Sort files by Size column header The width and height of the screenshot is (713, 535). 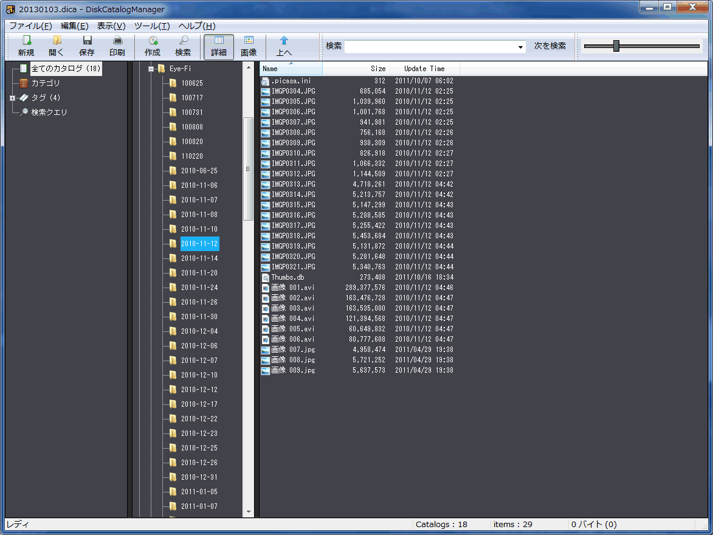click(377, 69)
